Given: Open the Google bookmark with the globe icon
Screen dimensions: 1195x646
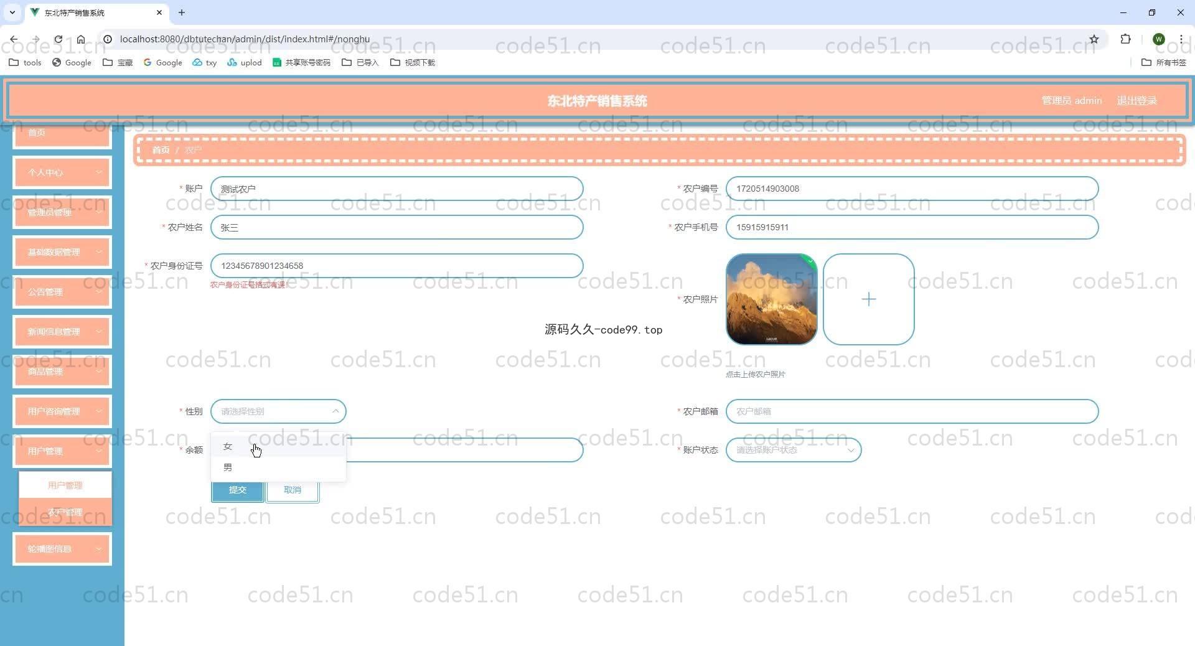Looking at the screenshot, I should [x=72, y=62].
